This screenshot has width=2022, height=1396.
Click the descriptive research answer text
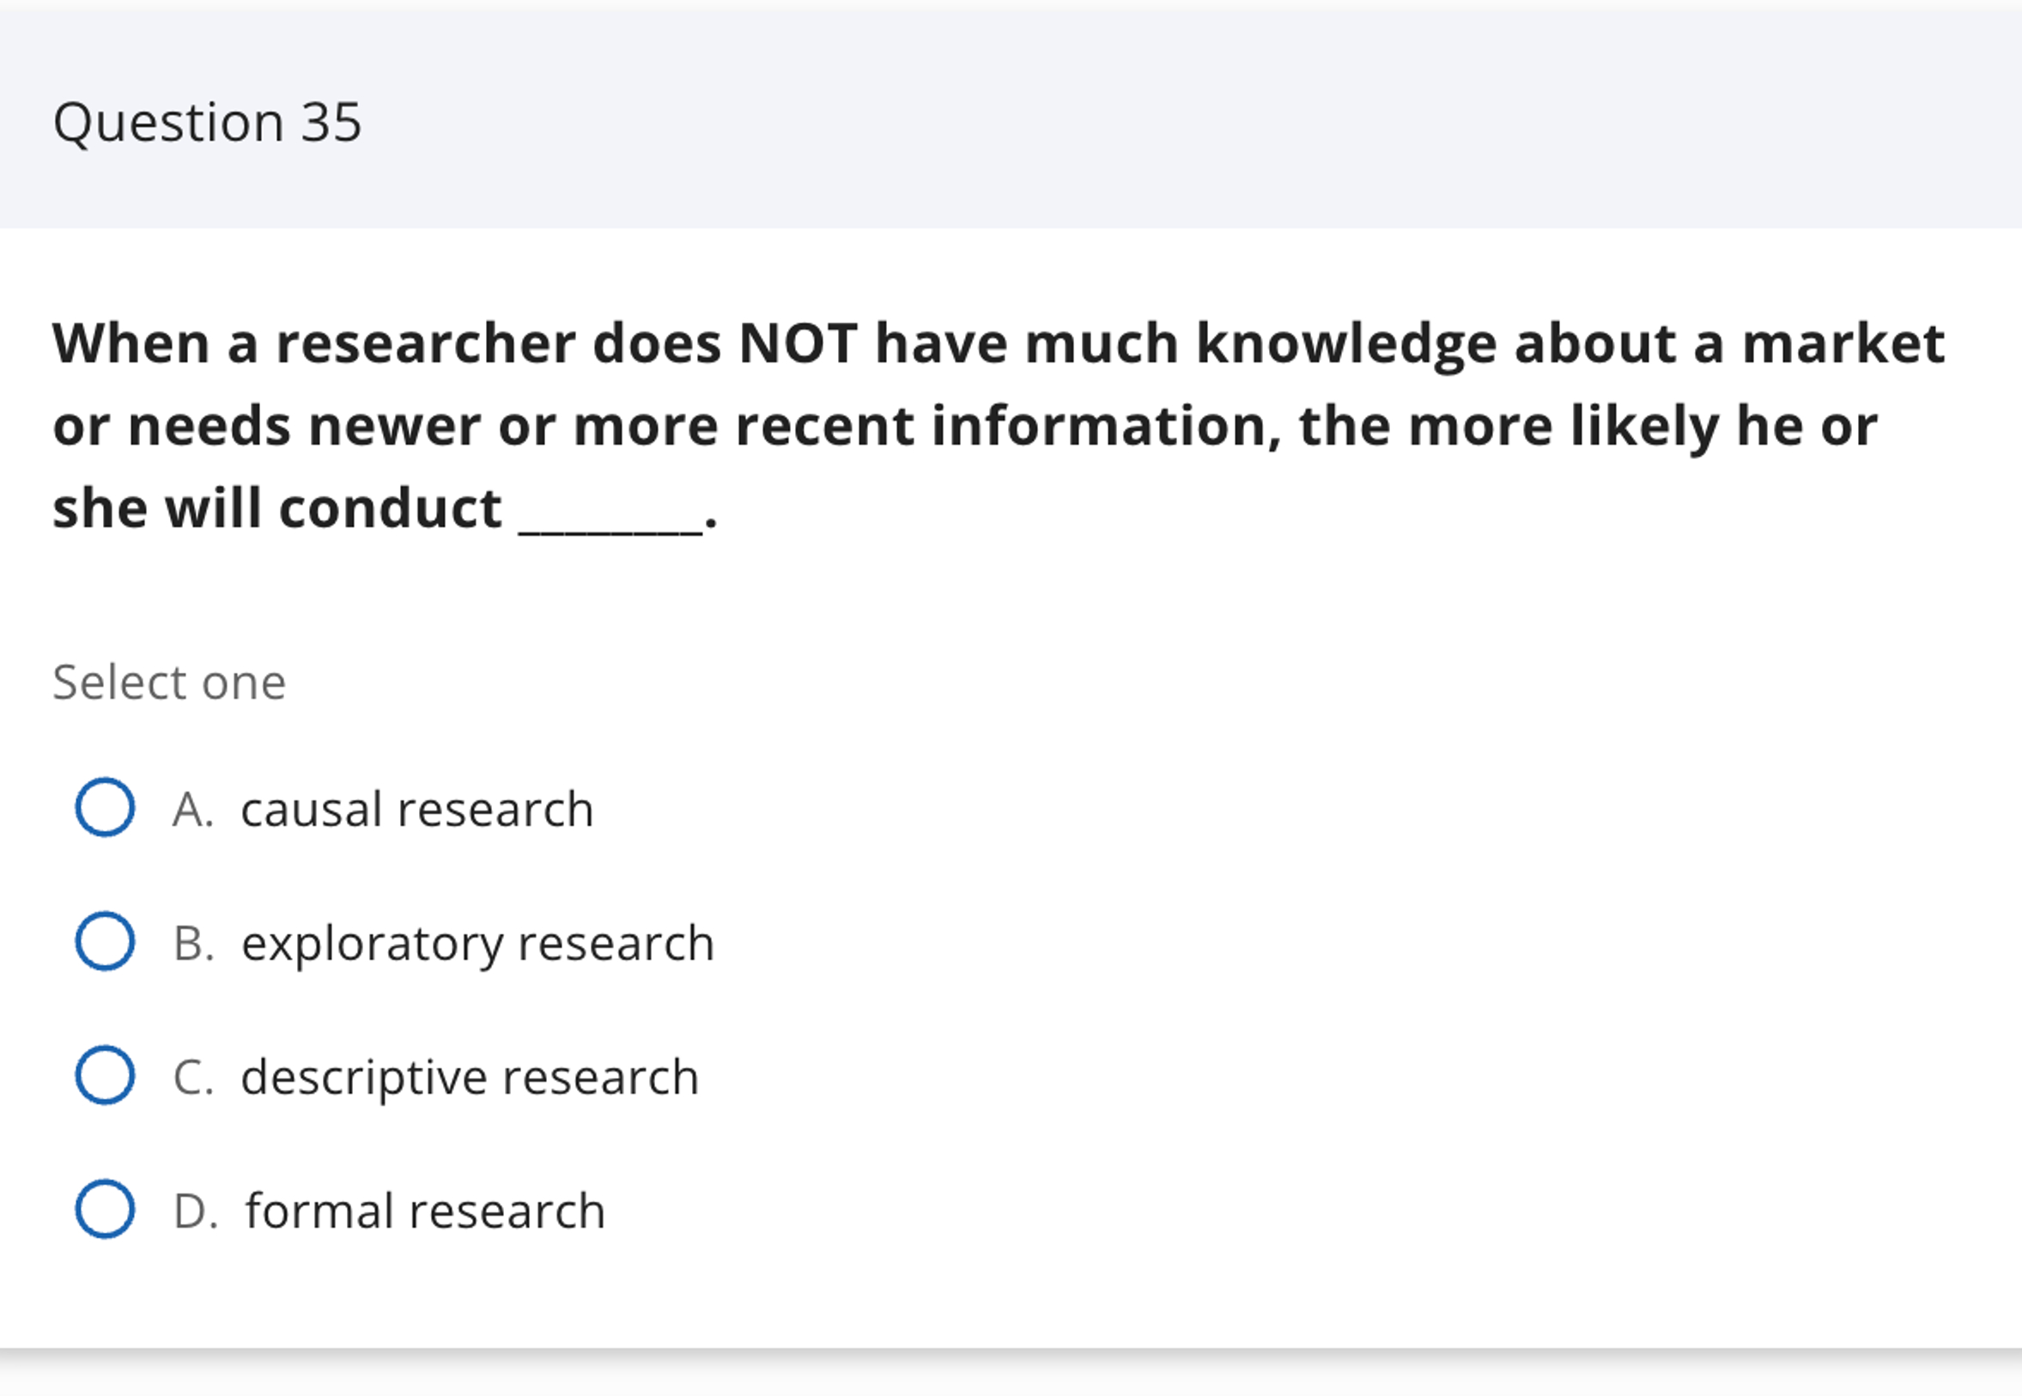469,1076
